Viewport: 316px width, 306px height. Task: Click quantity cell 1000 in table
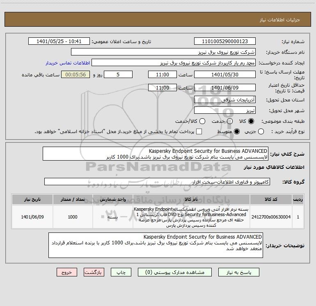pos(73,217)
